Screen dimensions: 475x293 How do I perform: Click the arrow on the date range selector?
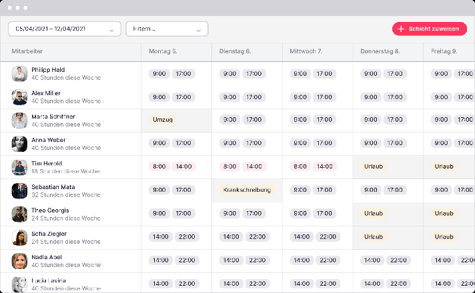click(111, 30)
